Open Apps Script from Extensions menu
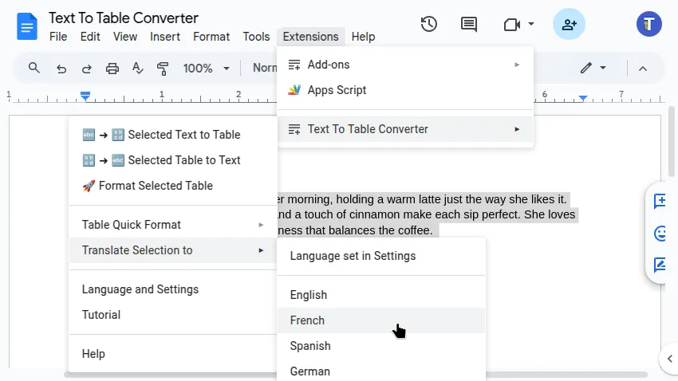The image size is (678, 381). tap(337, 90)
